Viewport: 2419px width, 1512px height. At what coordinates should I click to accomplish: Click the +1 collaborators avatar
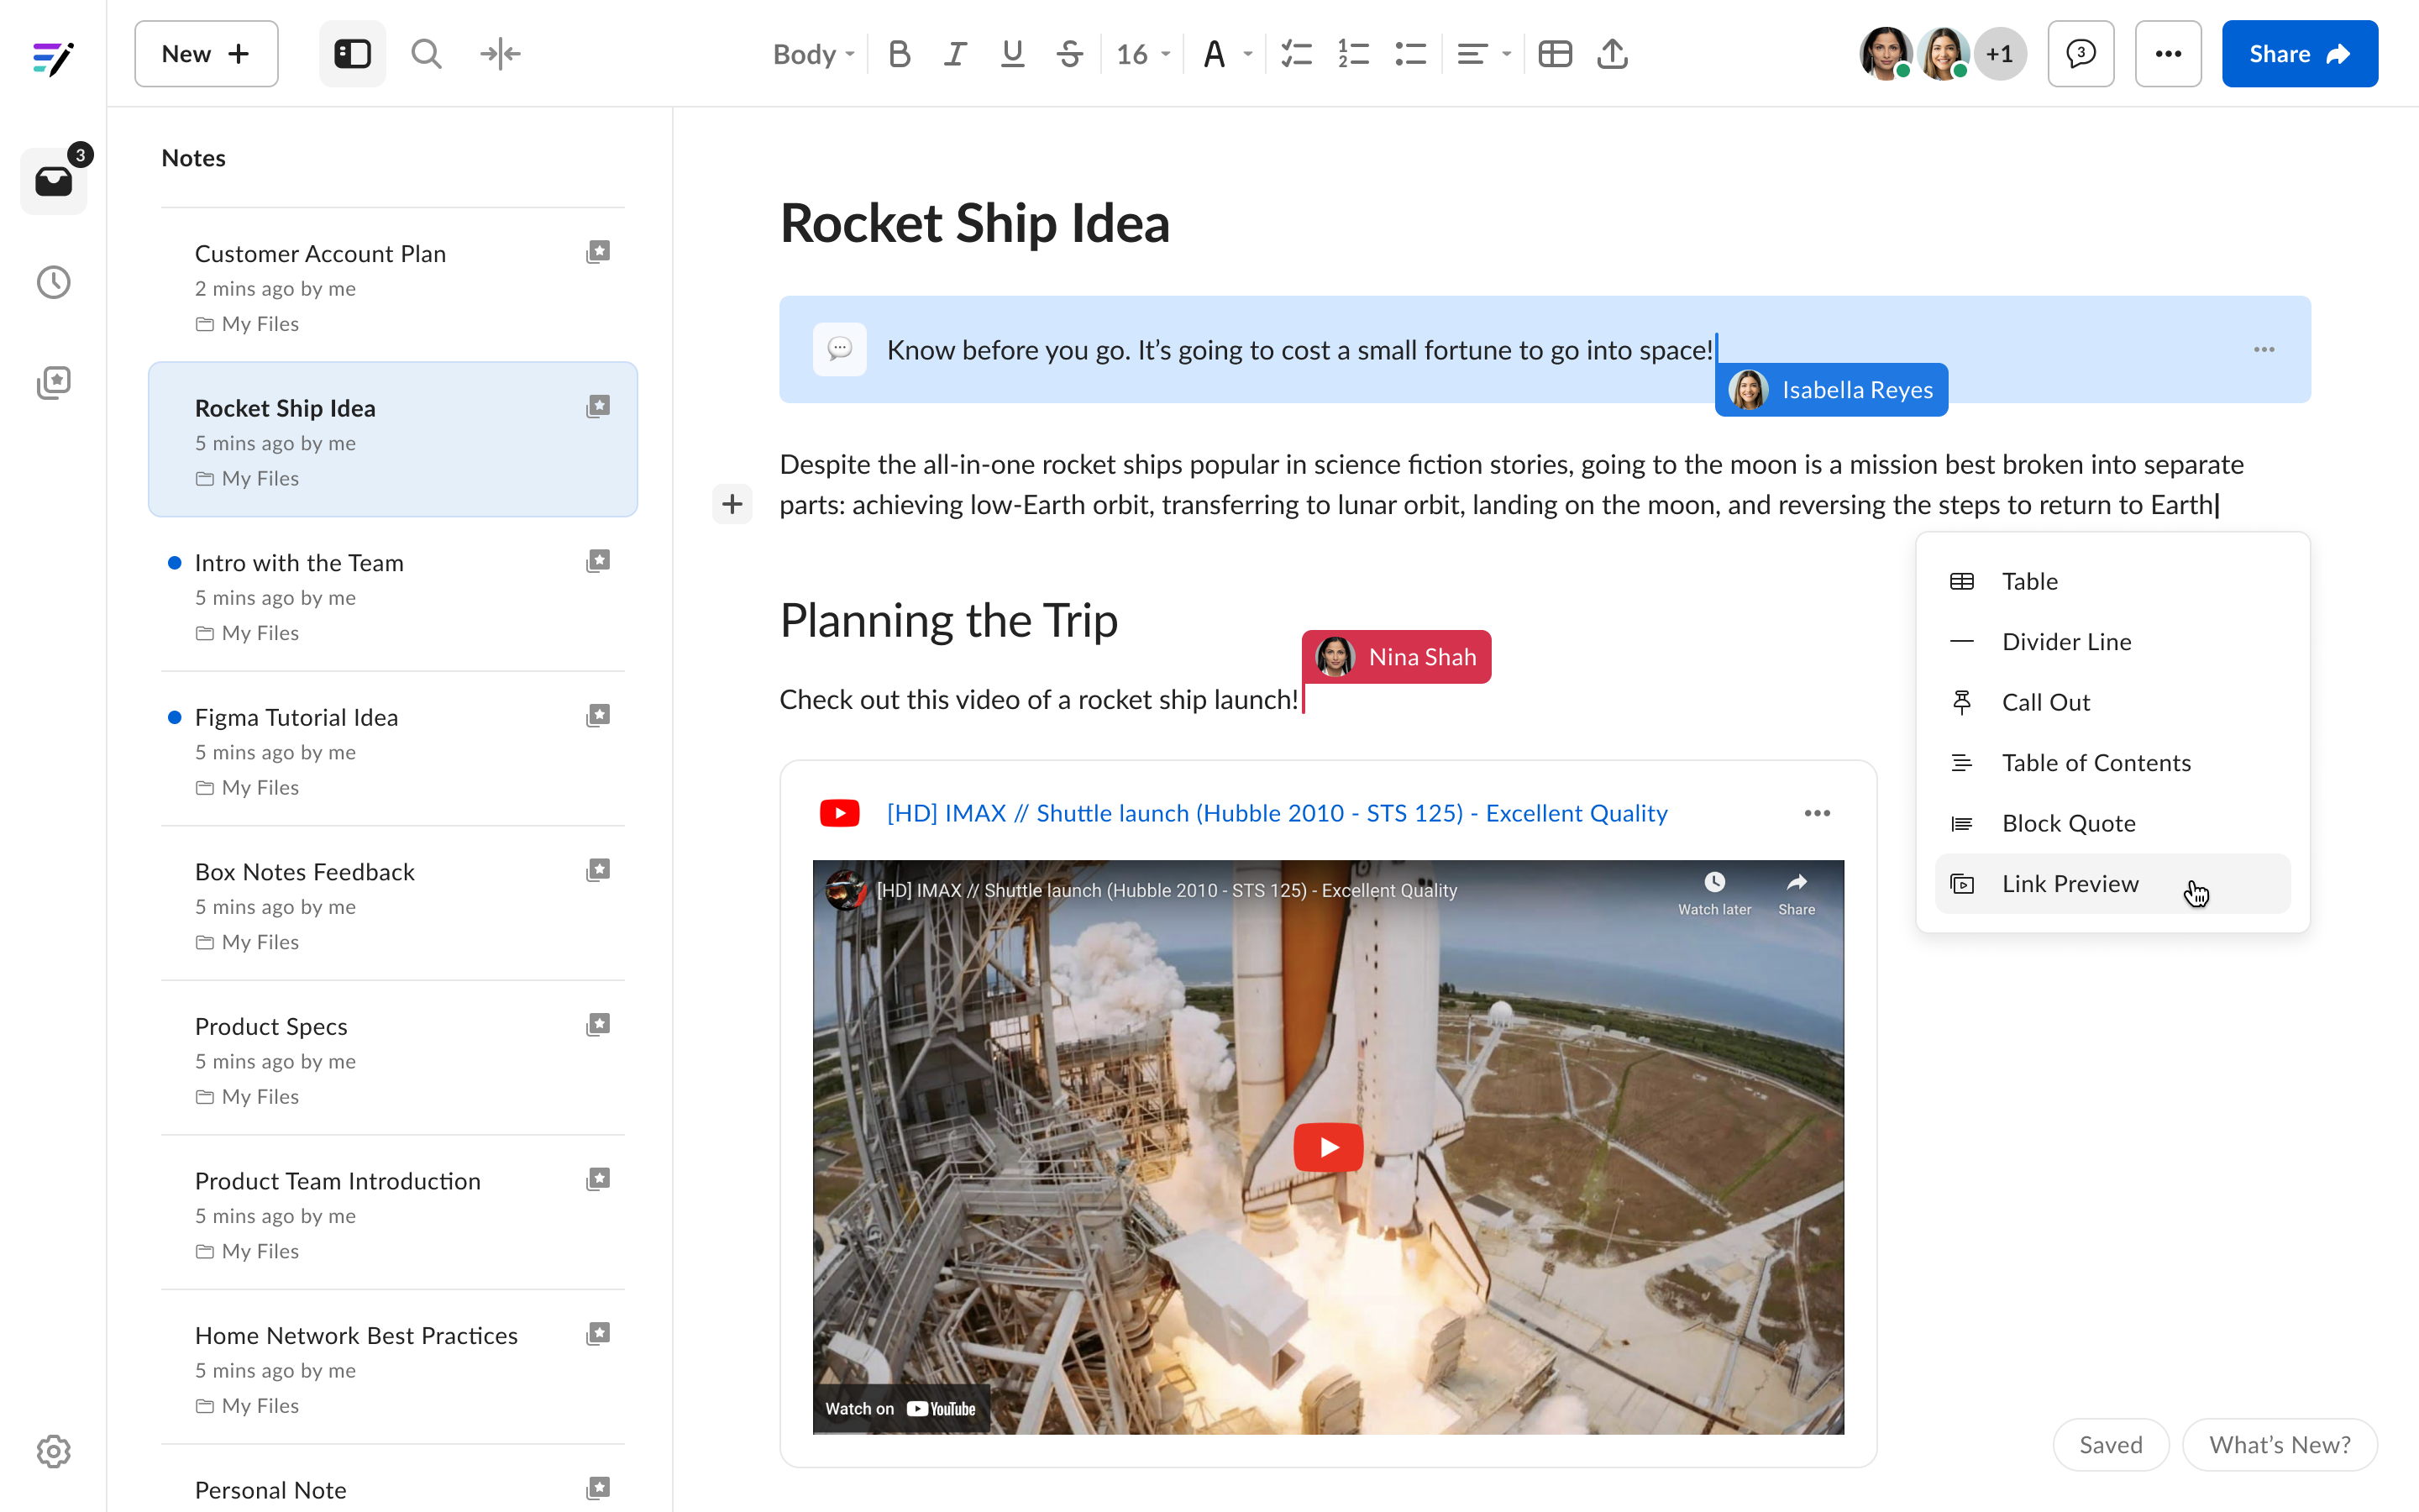(1999, 54)
